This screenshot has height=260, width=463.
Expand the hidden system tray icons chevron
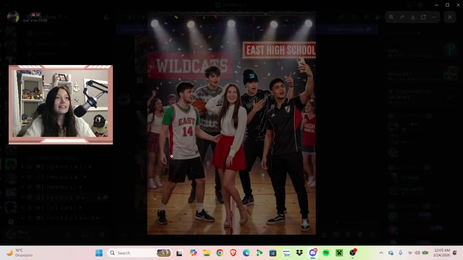coord(381,253)
